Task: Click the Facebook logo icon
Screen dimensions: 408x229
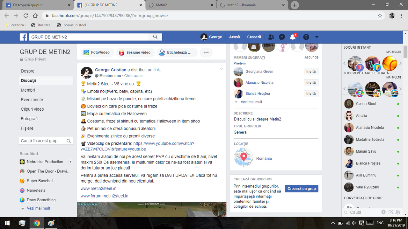Action: pos(23,37)
